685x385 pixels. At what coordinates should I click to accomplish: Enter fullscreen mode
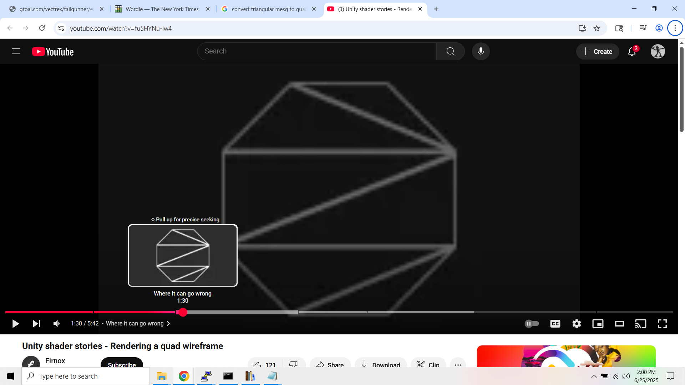pos(662,324)
